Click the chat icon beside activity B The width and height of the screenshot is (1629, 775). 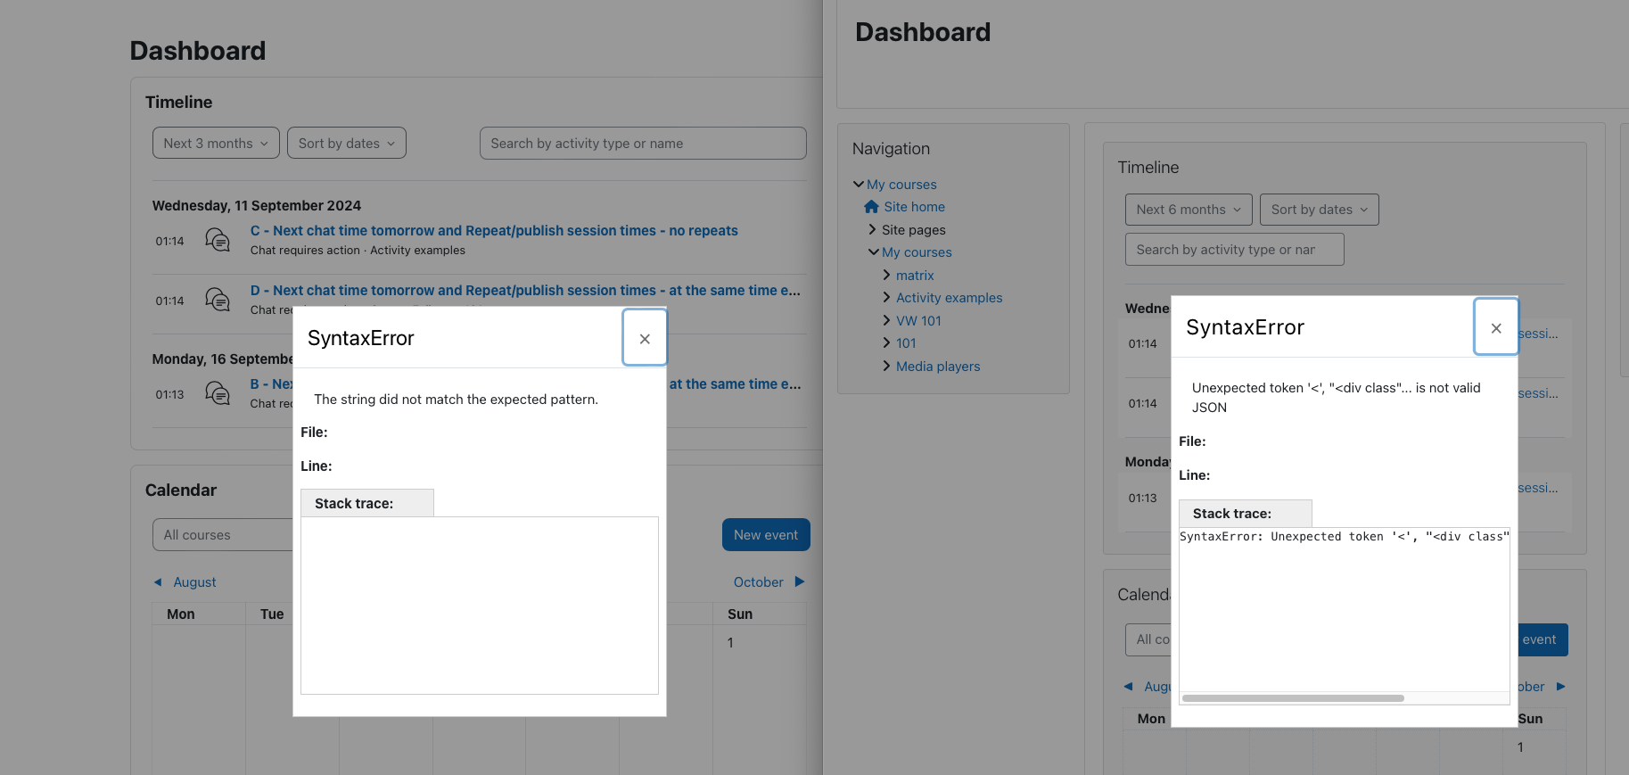(218, 393)
